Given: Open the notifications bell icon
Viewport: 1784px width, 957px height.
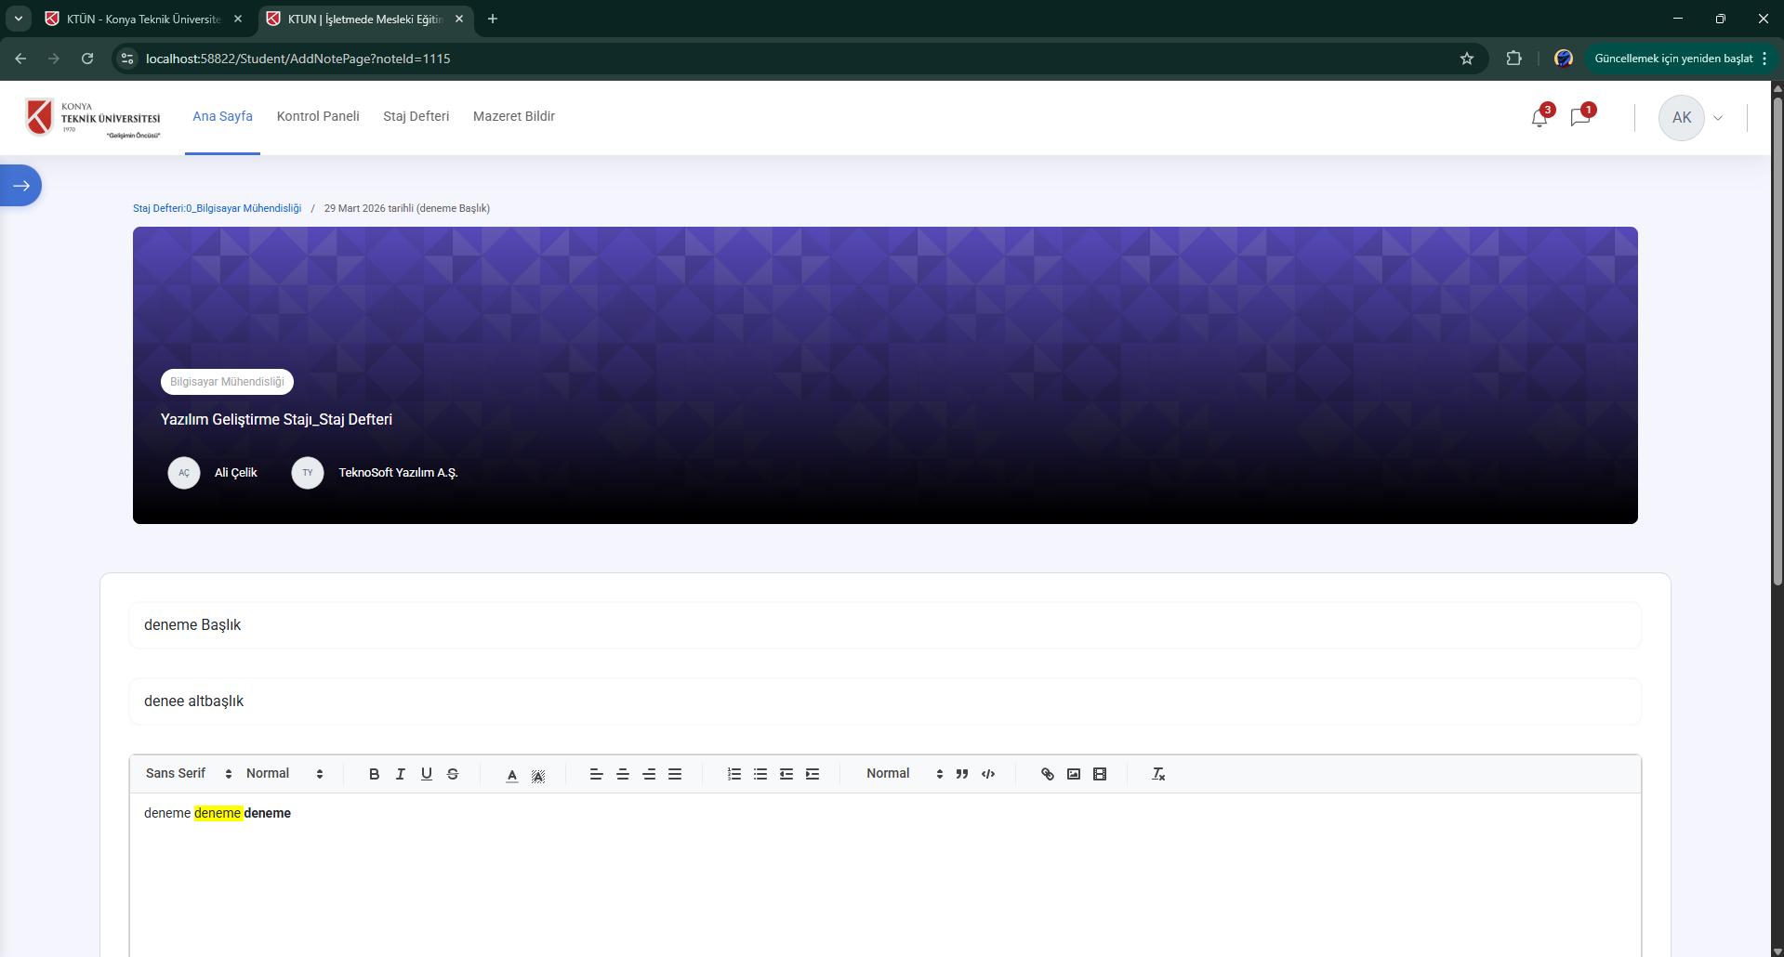Looking at the screenshot, I should 1539,118.
